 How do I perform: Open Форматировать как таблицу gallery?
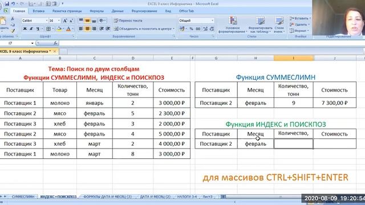tap(260, 24)
